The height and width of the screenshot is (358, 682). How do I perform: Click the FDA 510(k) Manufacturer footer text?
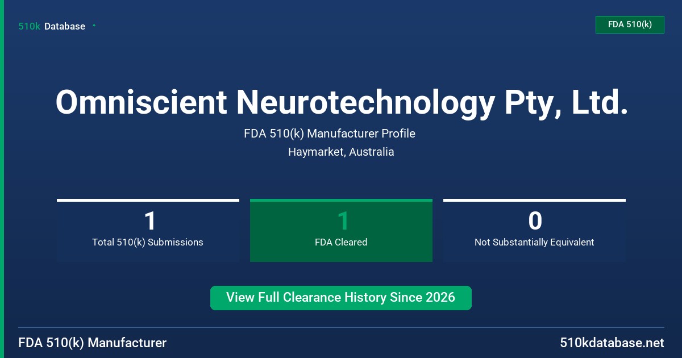93,343
